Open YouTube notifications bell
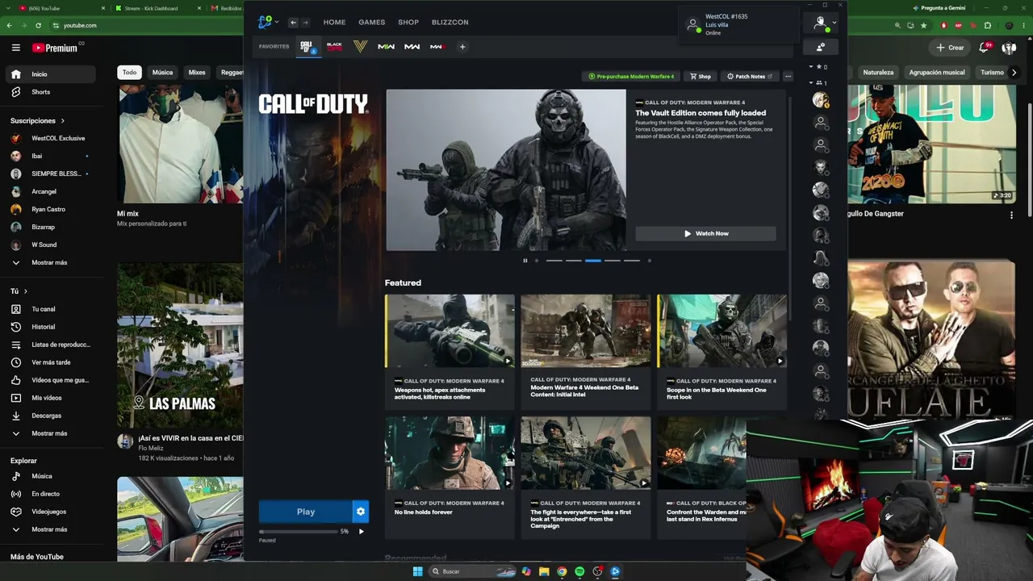The image size is (1033, 581). click(984, 48)
